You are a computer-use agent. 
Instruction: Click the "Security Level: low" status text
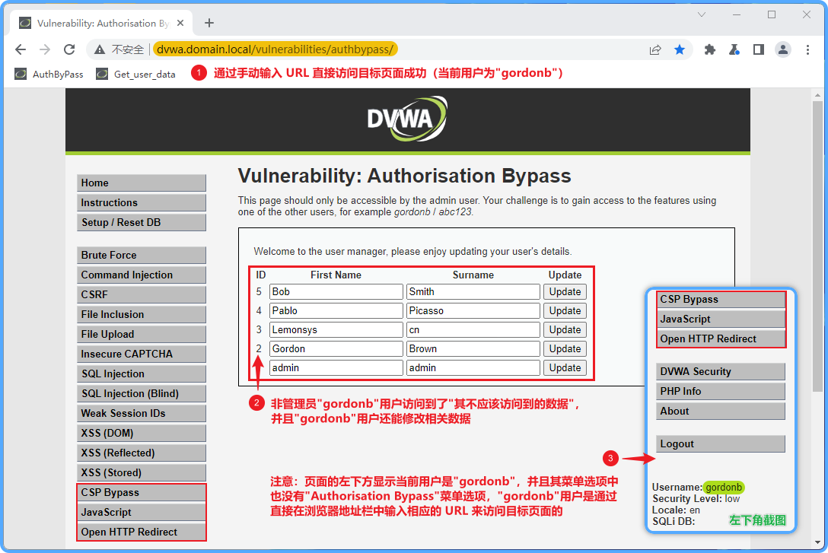click(x=696, y=499)
